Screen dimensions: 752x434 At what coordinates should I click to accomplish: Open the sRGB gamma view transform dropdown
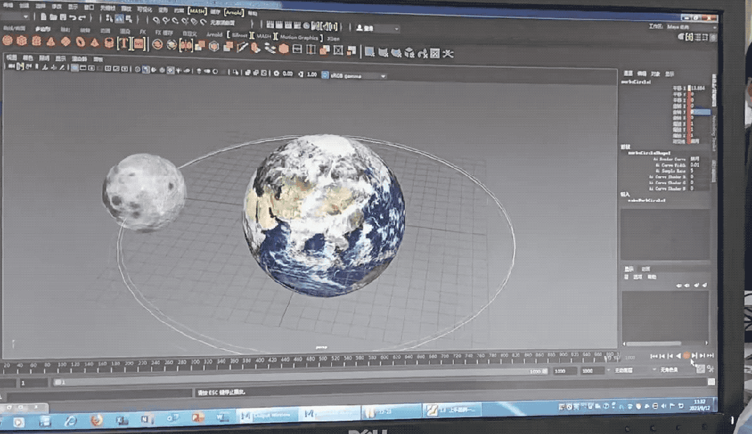[x=355, y=75]
